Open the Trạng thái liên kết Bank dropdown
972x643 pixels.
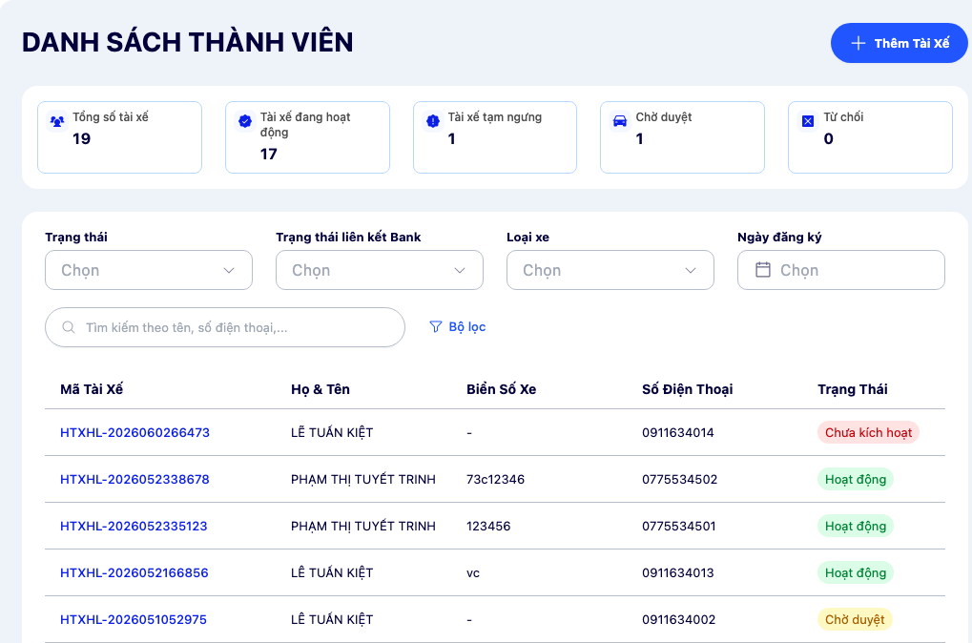pyautogui.click(x=380, y=270)
